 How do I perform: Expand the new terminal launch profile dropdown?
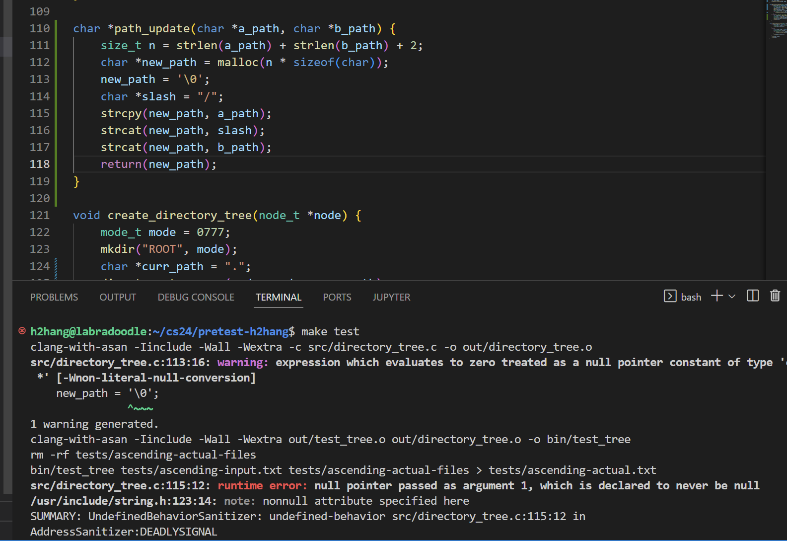tap(732, 297)
